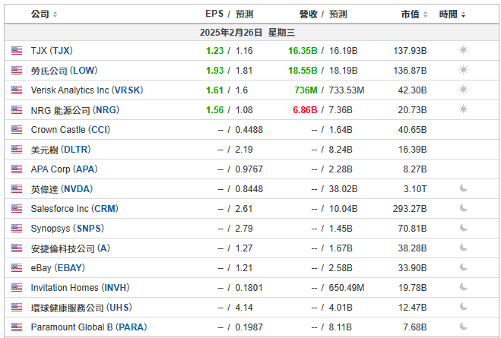Sort the table by the 公司 column arrow
The width and height of the screenshot is (501, 338).
(x=55, y=14)
